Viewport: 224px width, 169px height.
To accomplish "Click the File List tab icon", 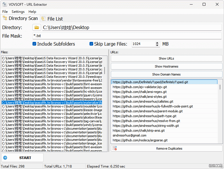I will (x=43, y=19).
